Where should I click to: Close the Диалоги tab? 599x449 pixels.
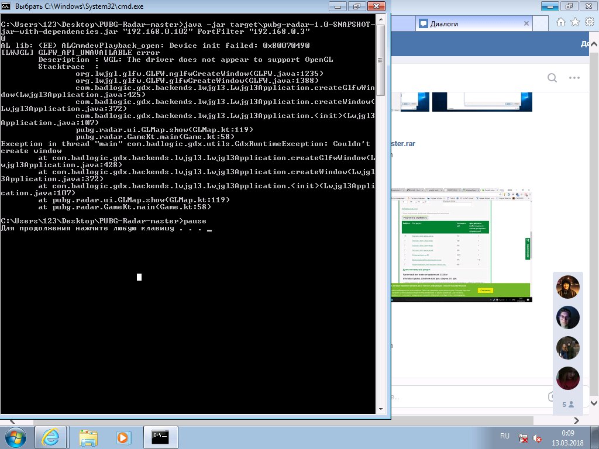click(x=526, y=24)
